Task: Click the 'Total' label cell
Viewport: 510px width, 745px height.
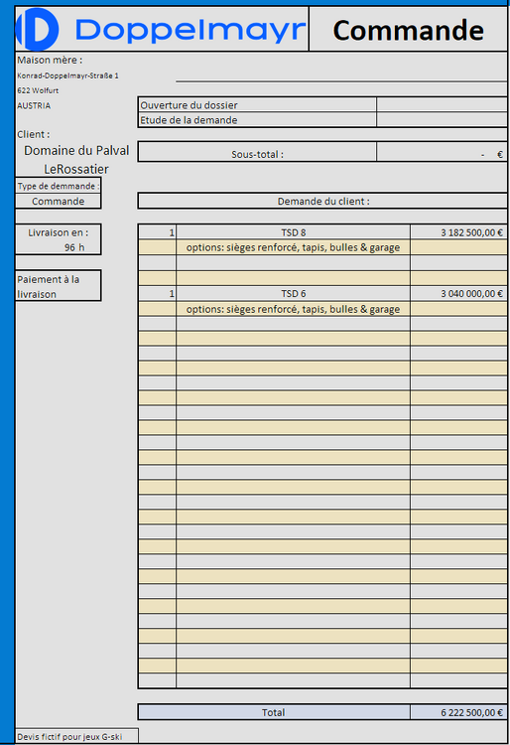Action: 274,712
